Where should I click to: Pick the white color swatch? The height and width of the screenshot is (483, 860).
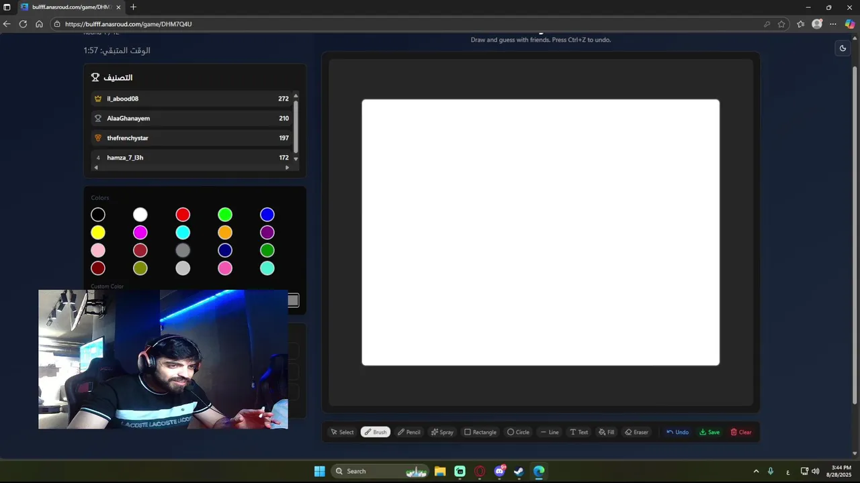140,215
